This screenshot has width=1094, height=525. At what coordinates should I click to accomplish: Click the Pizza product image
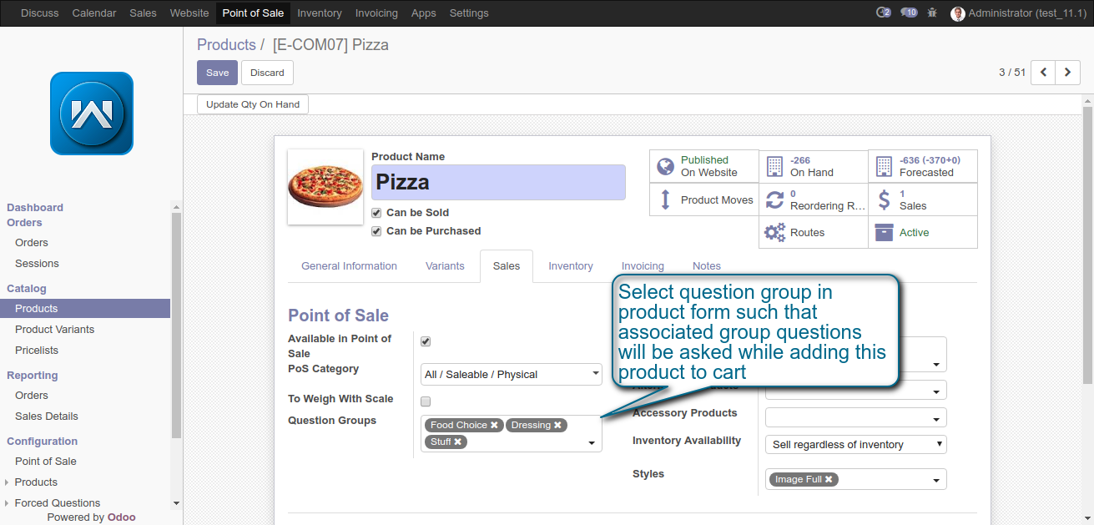tap(325, 187)
